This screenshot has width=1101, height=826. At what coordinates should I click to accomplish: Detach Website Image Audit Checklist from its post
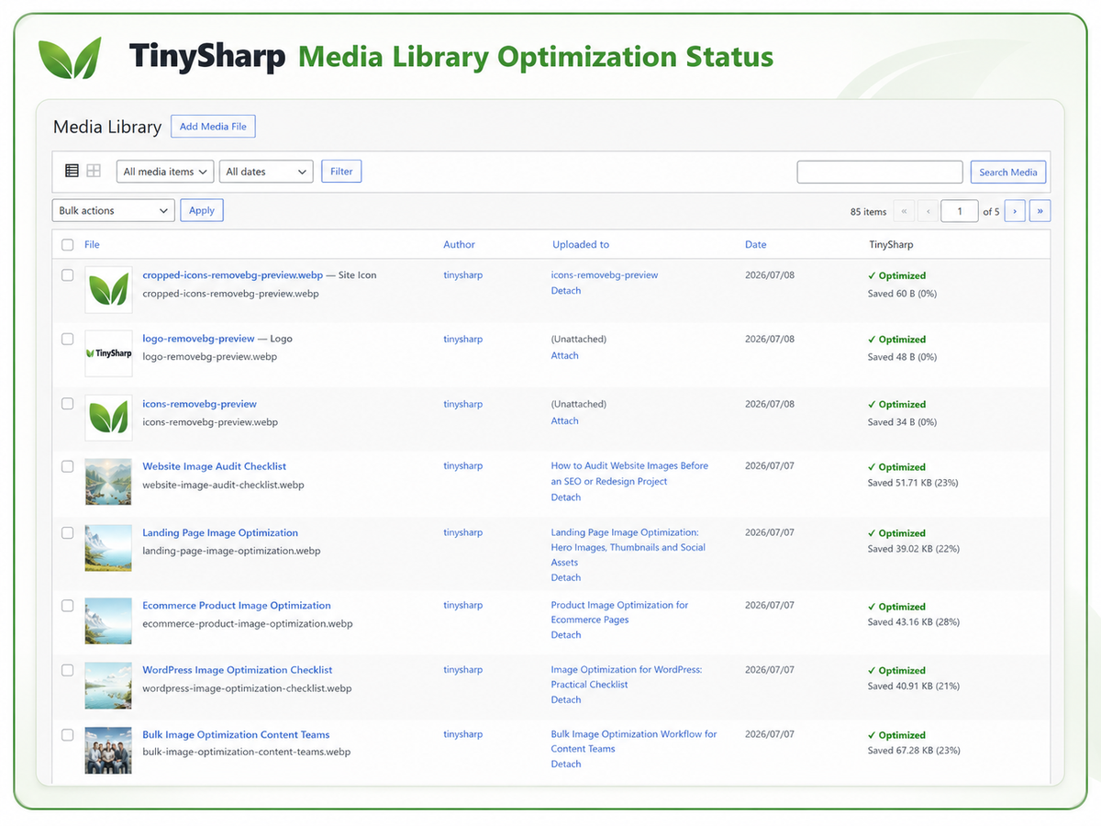[566, 497]
